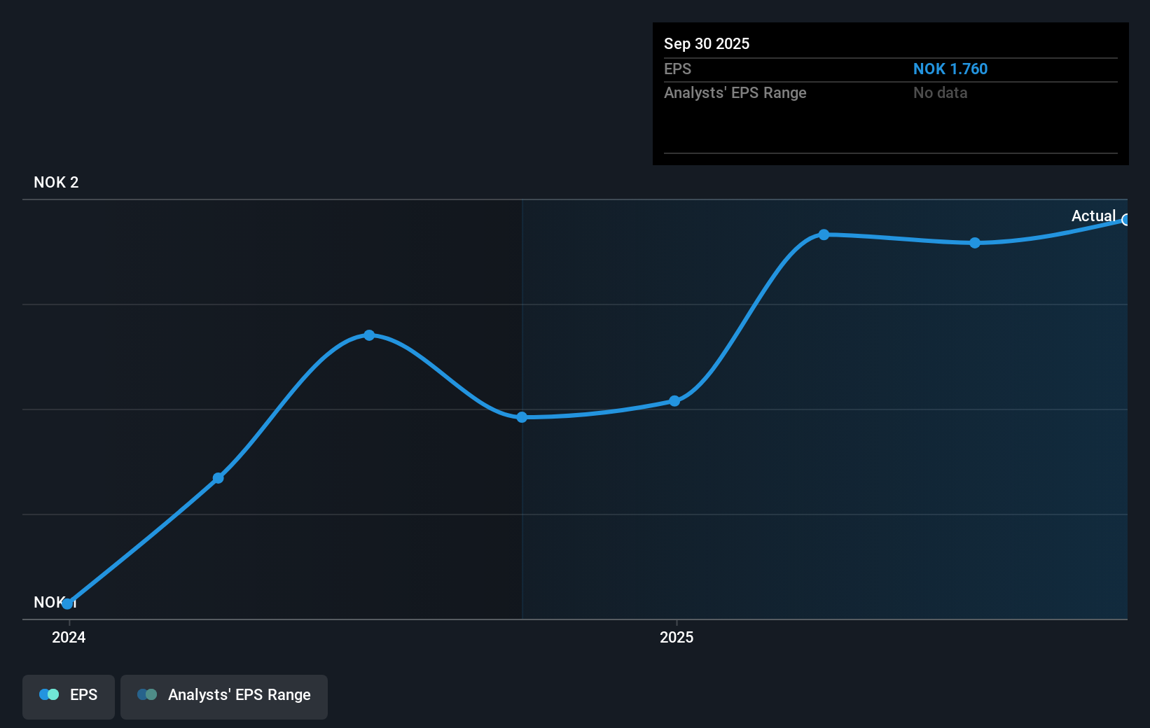Click the highest plateau data point after 2025
The image size is (1150, 728).
click(824, 234)
